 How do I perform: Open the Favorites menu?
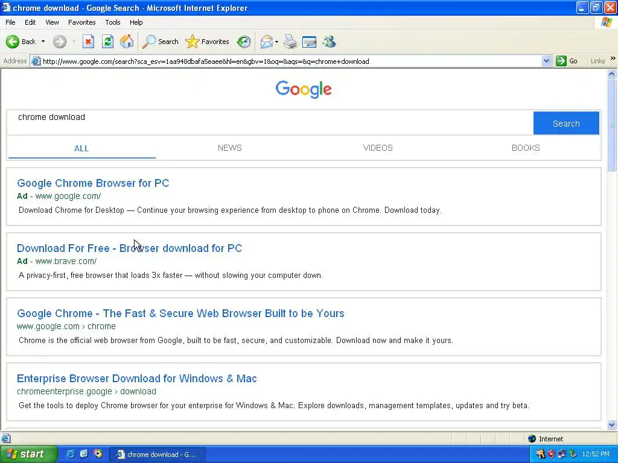click(82, 22)
